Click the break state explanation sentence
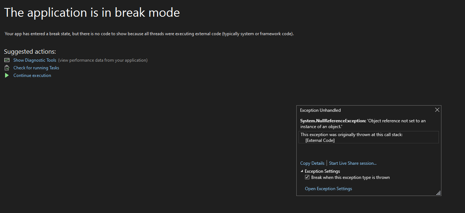 tap(149, 33)
